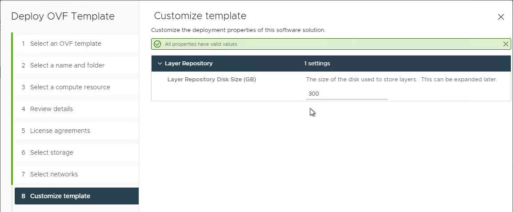This screenshot has height=212, width=513.
Task: Click the green checkmark success icon
Action: click(x=157, y=44)
